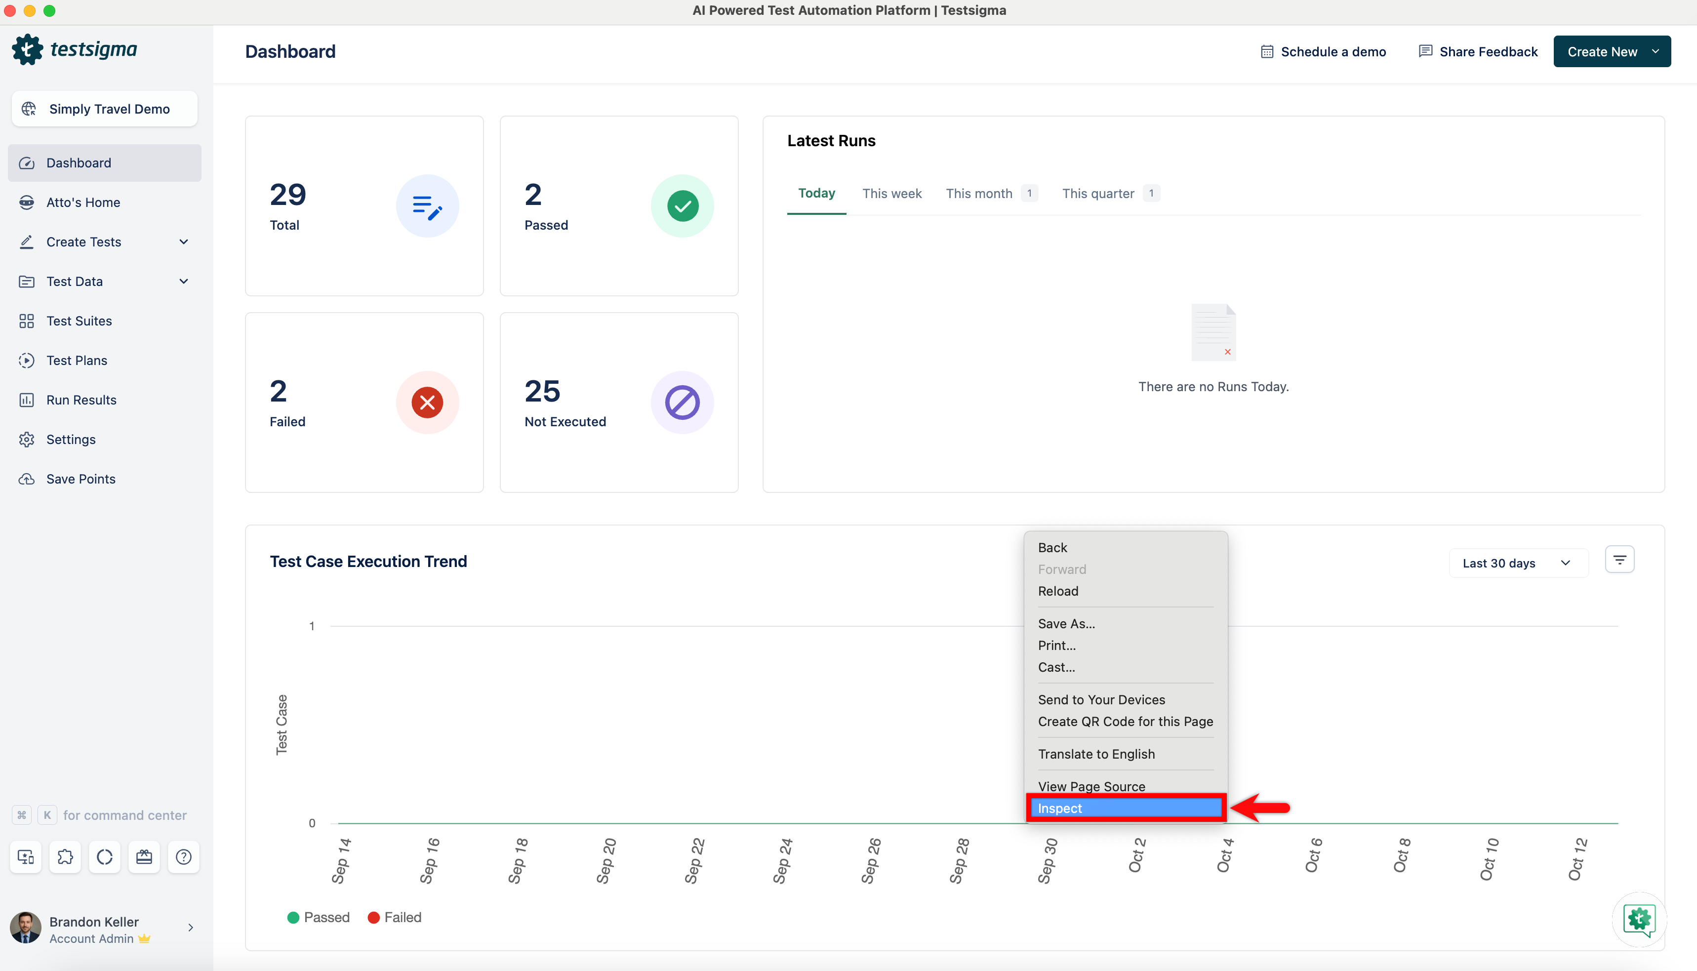Open Create New dropdown arrow
1697x971 pixels.
[1655, 51]
